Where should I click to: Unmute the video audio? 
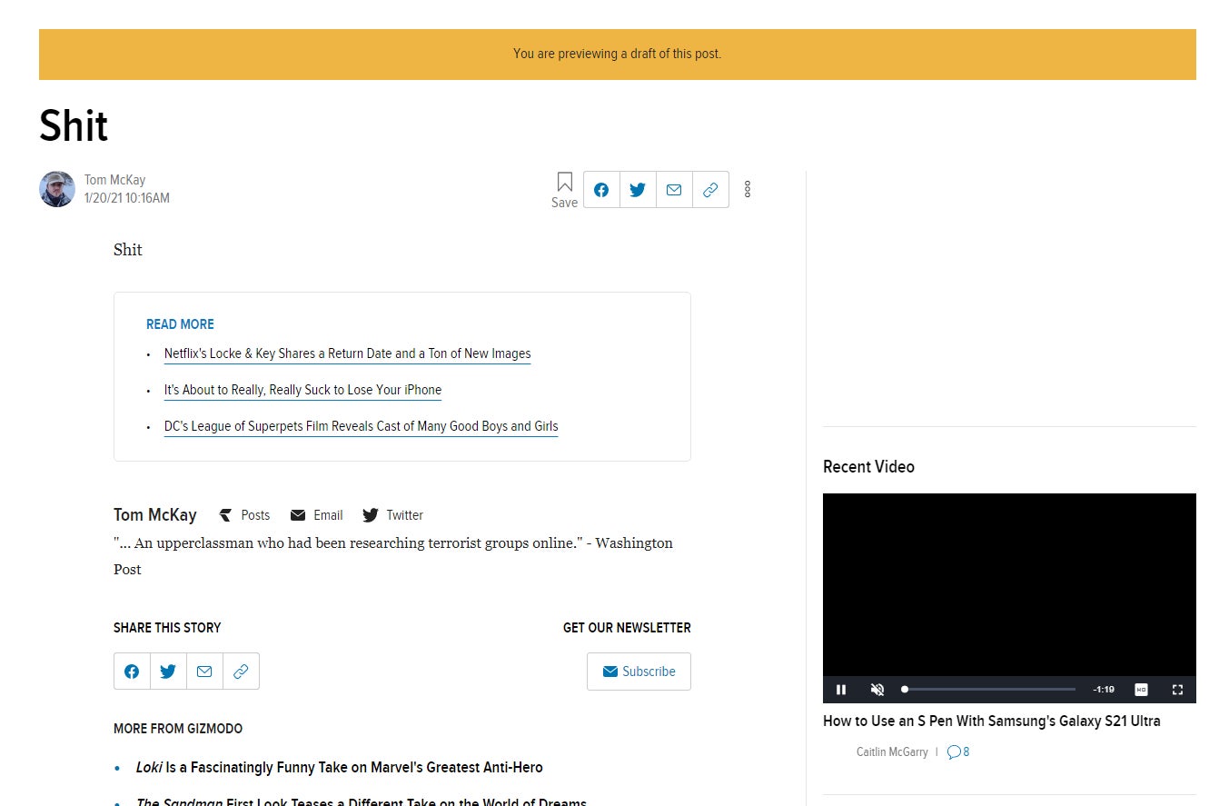click(x=877, y=690)
